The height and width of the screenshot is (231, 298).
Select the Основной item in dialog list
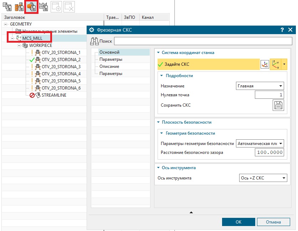tap(109, 52)
